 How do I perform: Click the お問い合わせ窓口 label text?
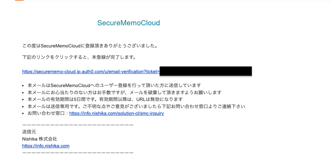click(x=48, y=113)
